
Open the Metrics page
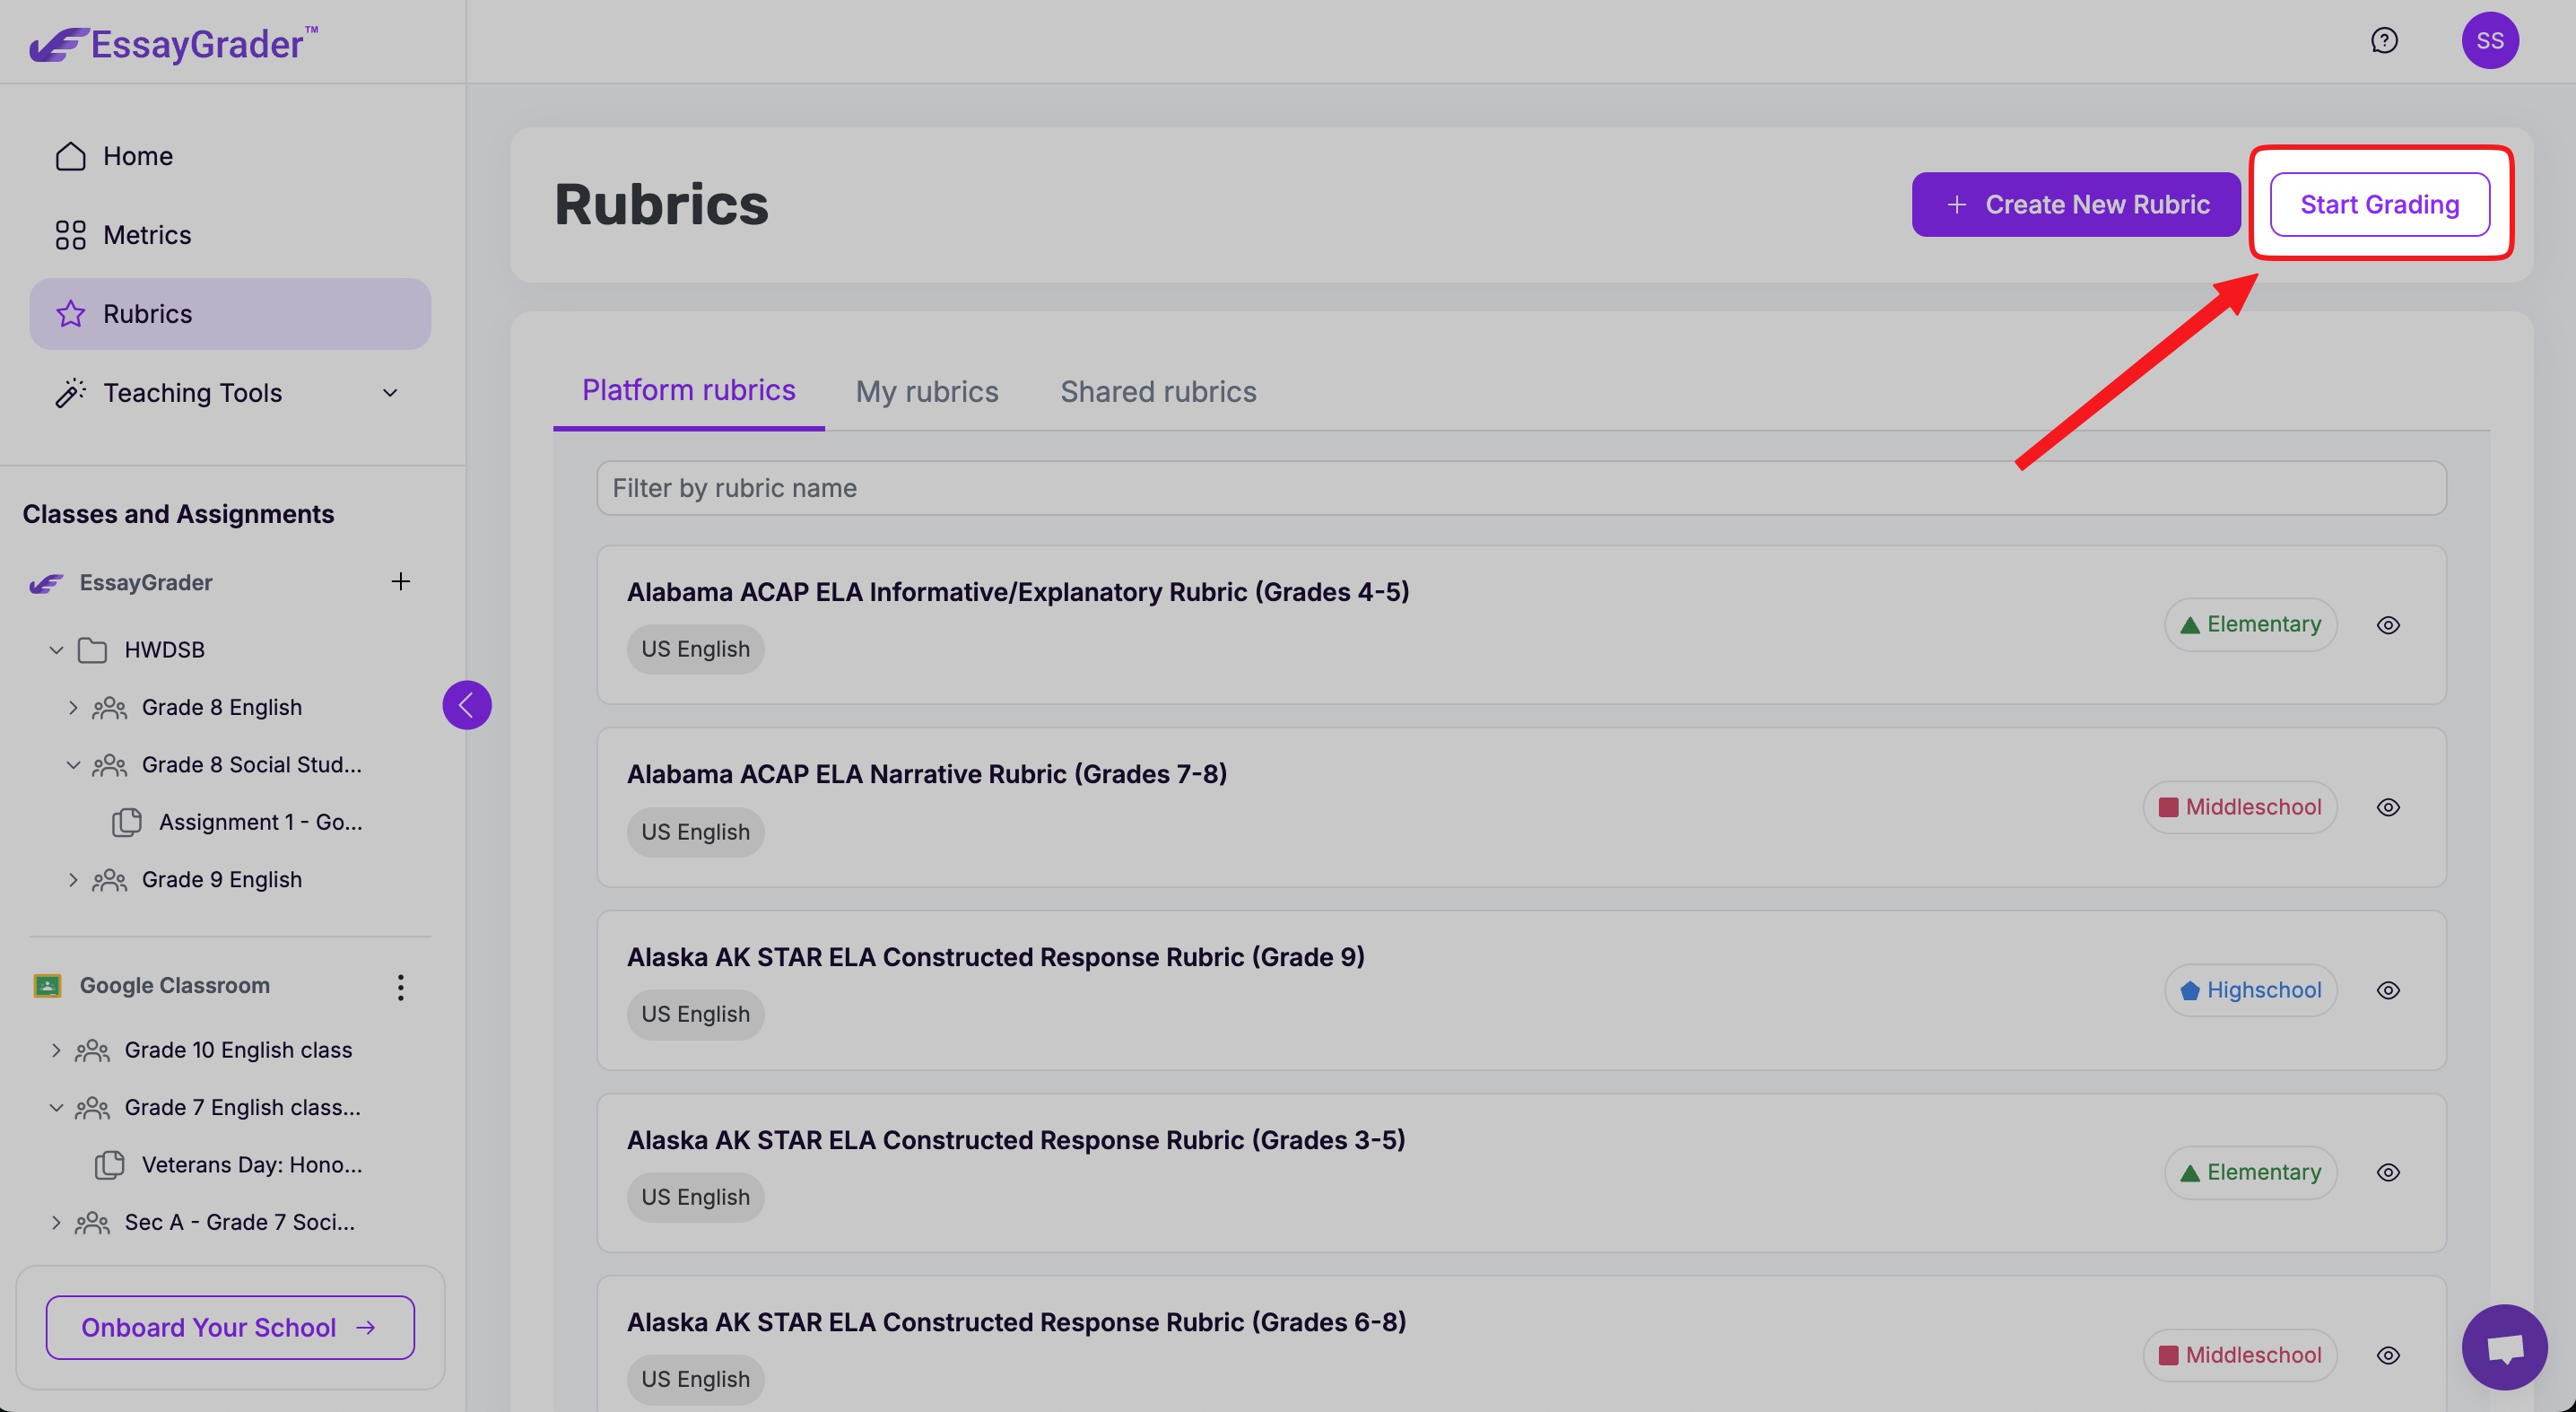[x=147, y=235]
